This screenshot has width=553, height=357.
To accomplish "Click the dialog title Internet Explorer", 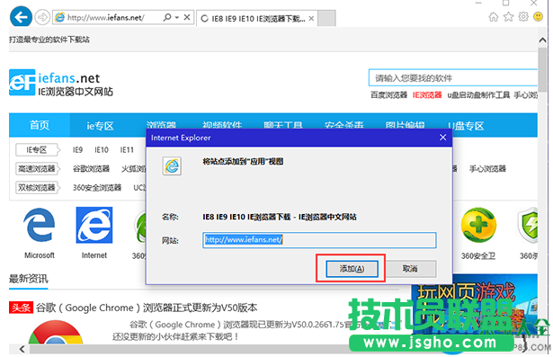I will coord(181,138).
